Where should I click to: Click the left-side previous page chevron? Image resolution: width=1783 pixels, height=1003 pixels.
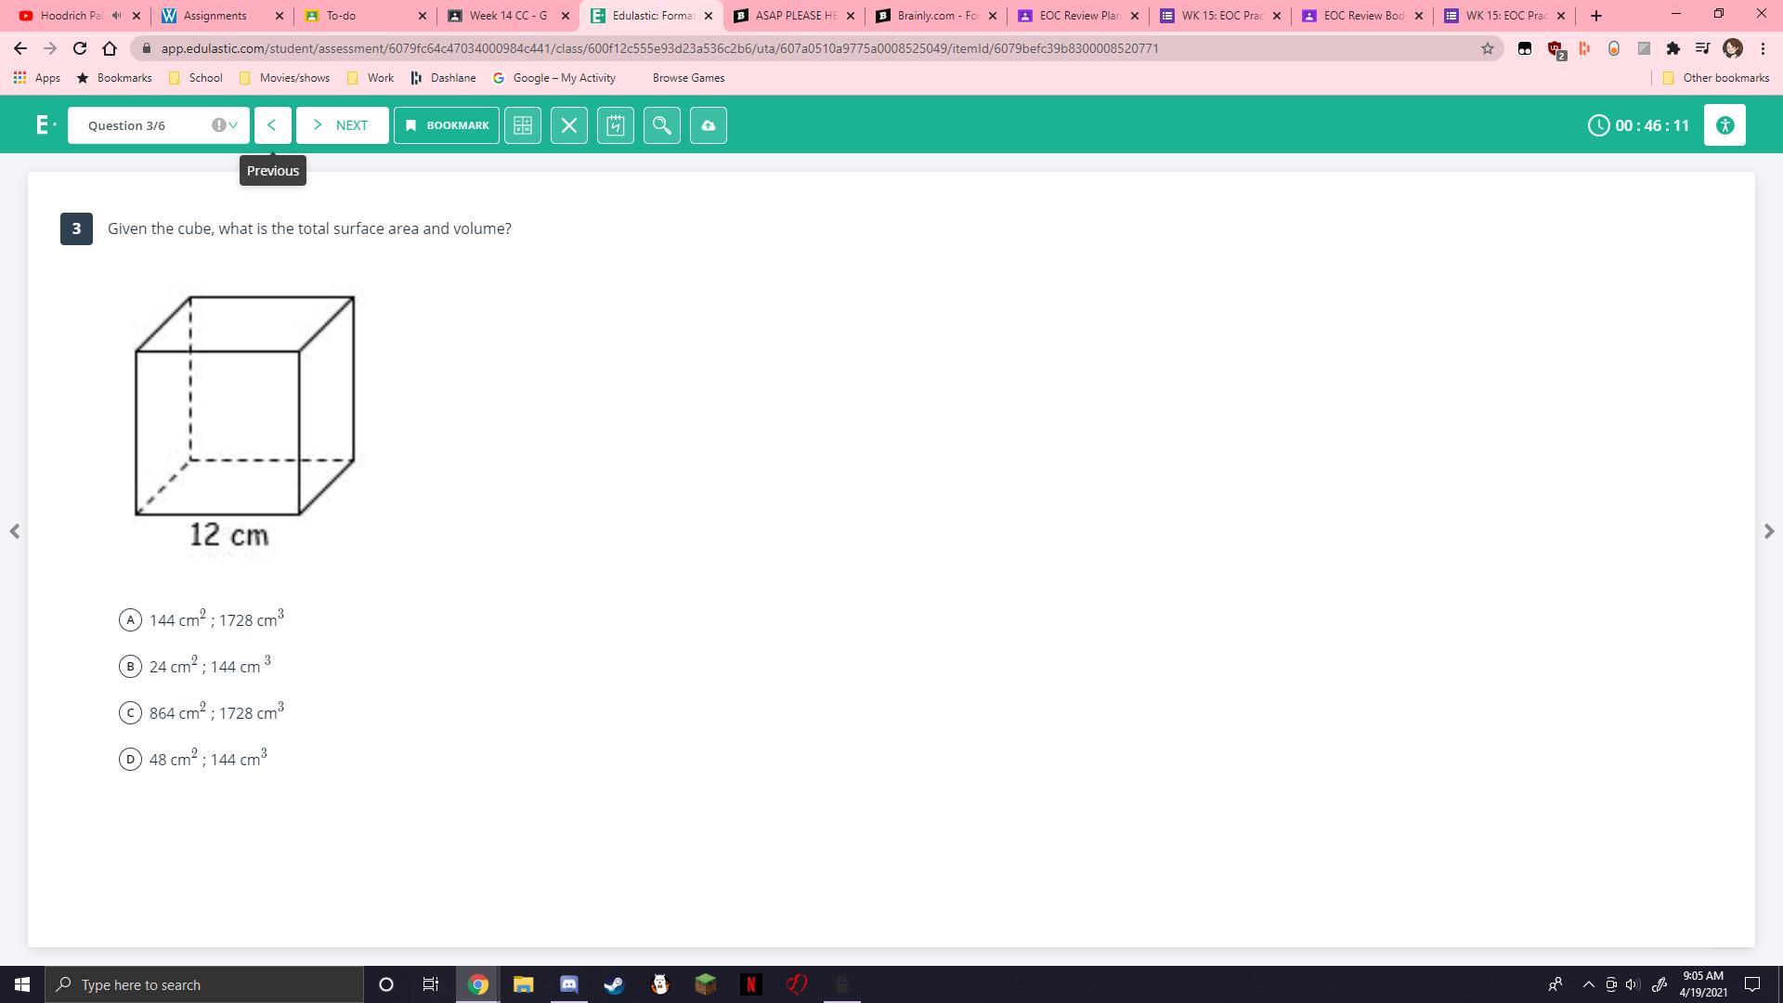14,531
